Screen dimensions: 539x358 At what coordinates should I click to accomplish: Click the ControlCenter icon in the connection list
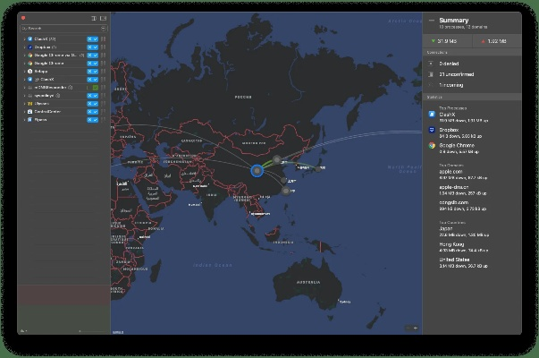point(29,111)
